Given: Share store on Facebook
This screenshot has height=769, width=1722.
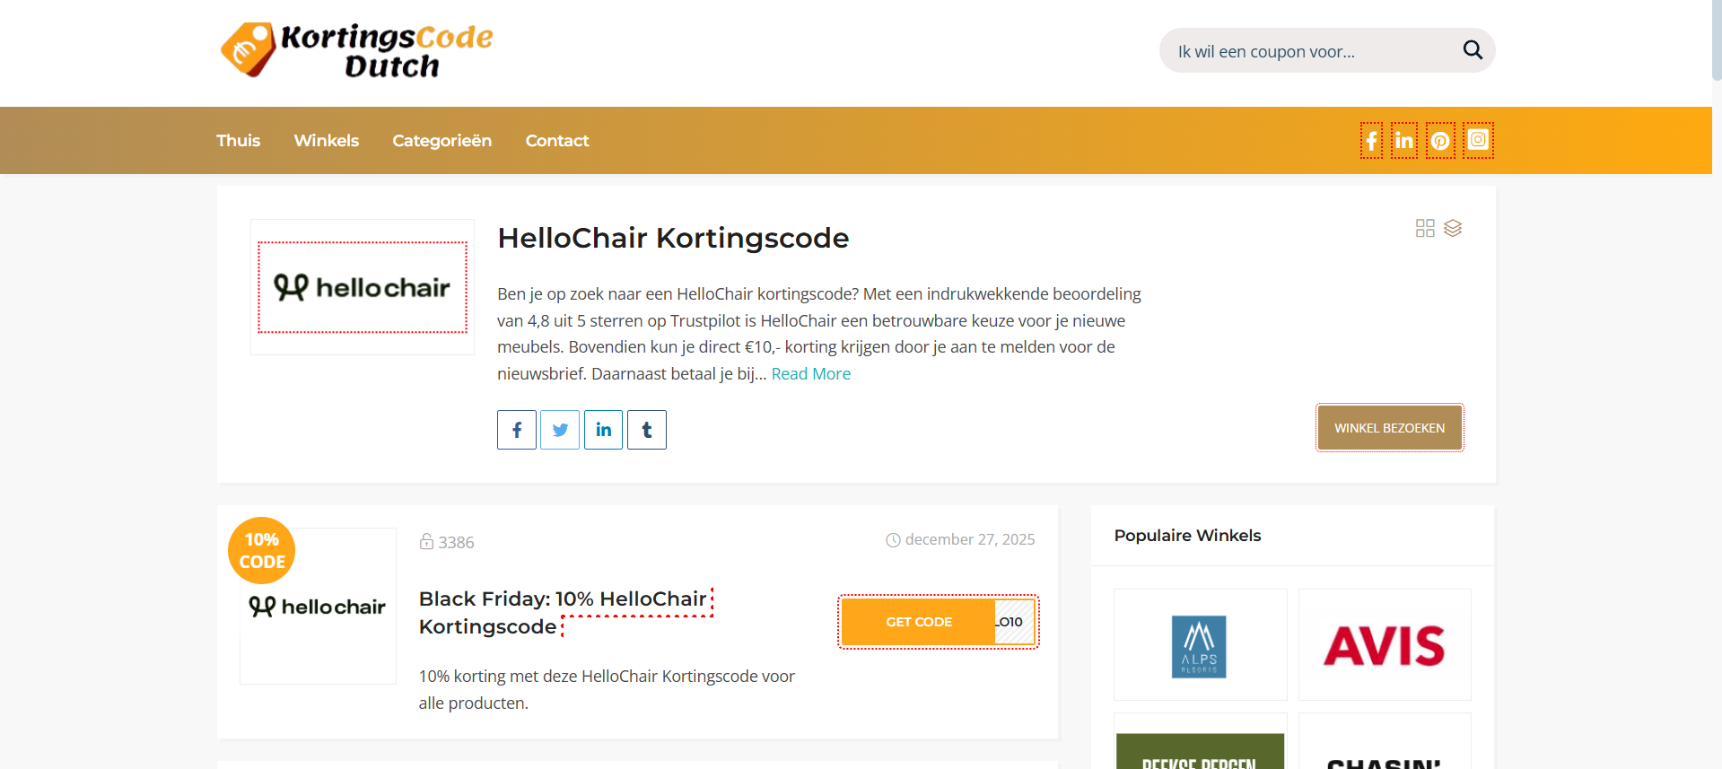Looking at the screenshot, I should tap(517, 430).
